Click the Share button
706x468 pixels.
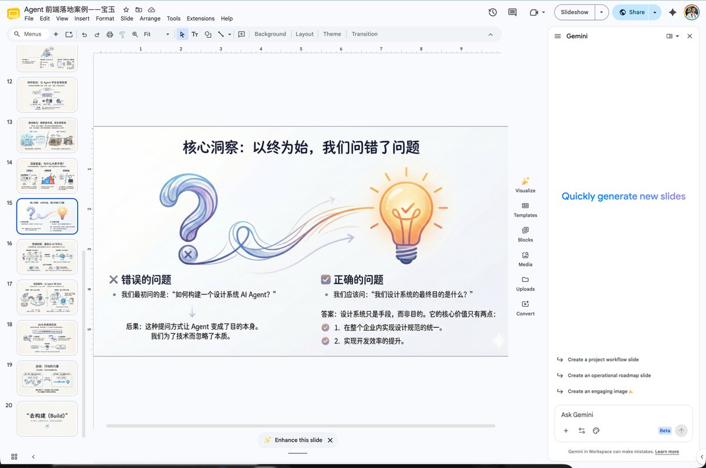631,12
